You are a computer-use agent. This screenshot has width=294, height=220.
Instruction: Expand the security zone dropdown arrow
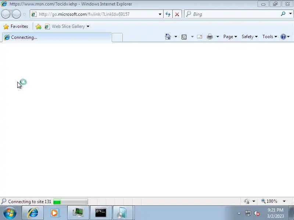254,201
